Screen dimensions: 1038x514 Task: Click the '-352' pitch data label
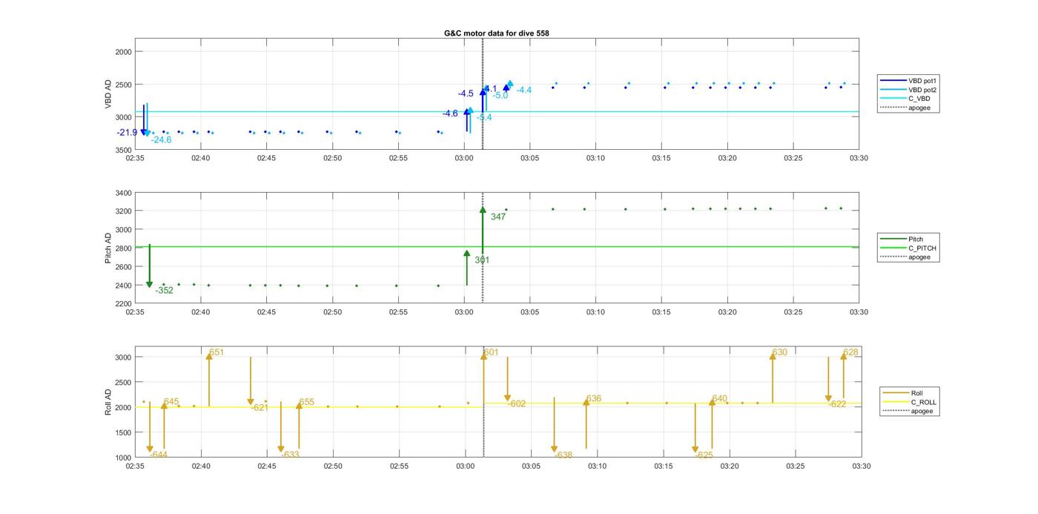tap(164, 290)
